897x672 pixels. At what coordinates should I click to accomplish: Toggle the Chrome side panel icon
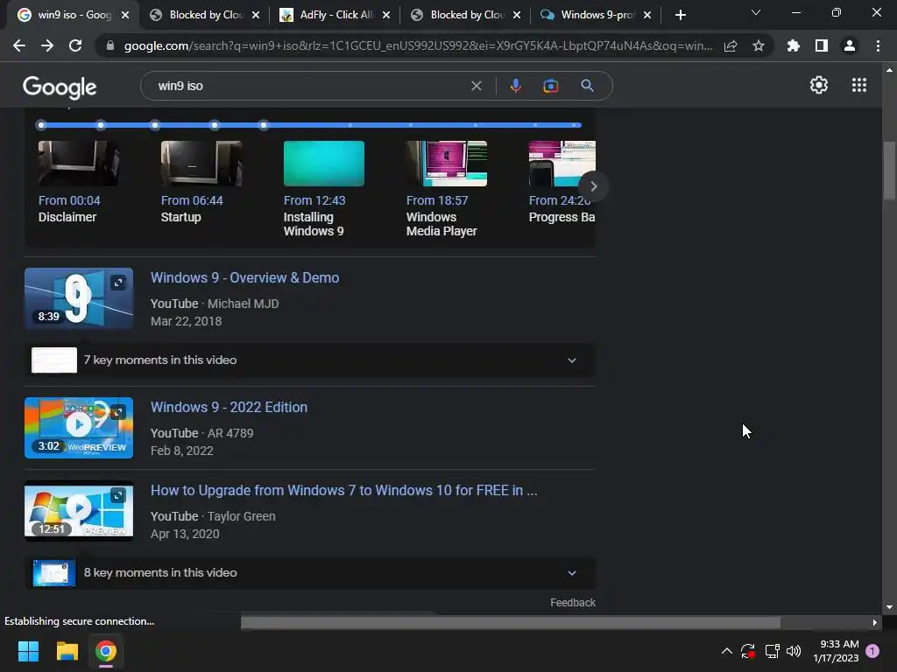pyautogui.click(x=822, y=45)
